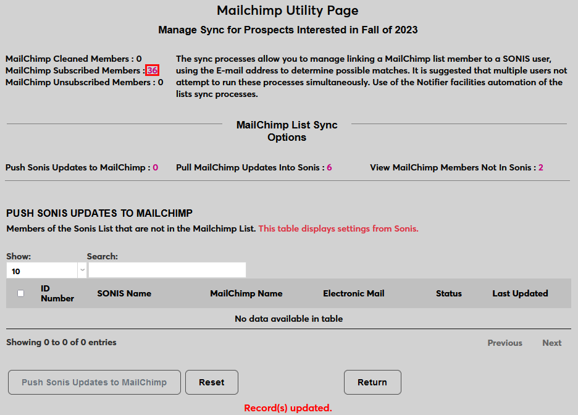This screenshot has height=415, width=578.
Task: Click the Push Sonis Updates to MailChimp button
Action: click(94, 382)
